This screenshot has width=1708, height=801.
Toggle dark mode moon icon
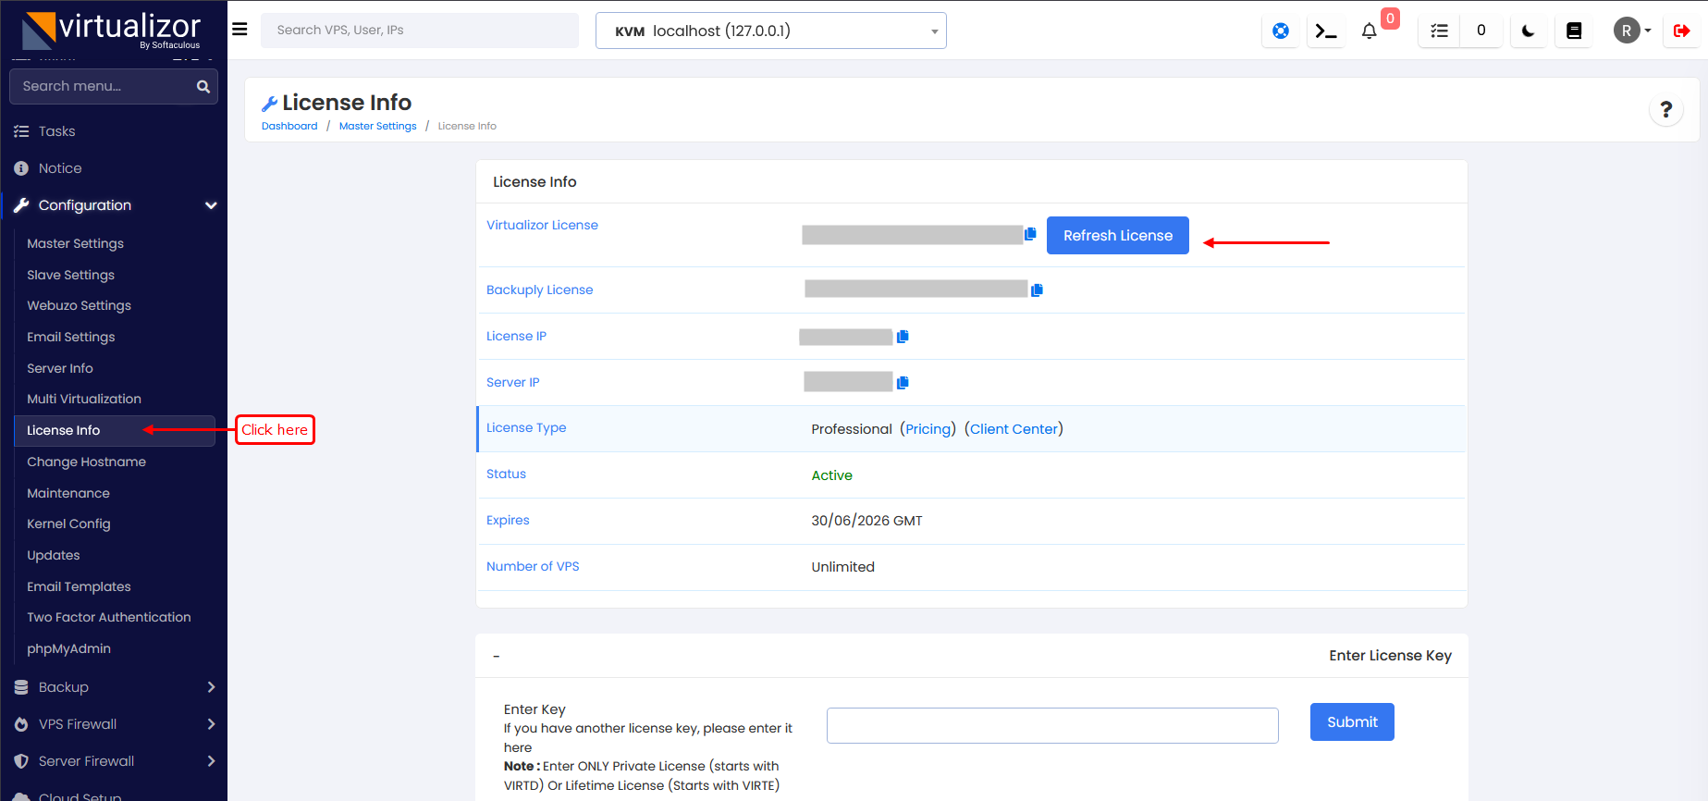[1529, 31]
